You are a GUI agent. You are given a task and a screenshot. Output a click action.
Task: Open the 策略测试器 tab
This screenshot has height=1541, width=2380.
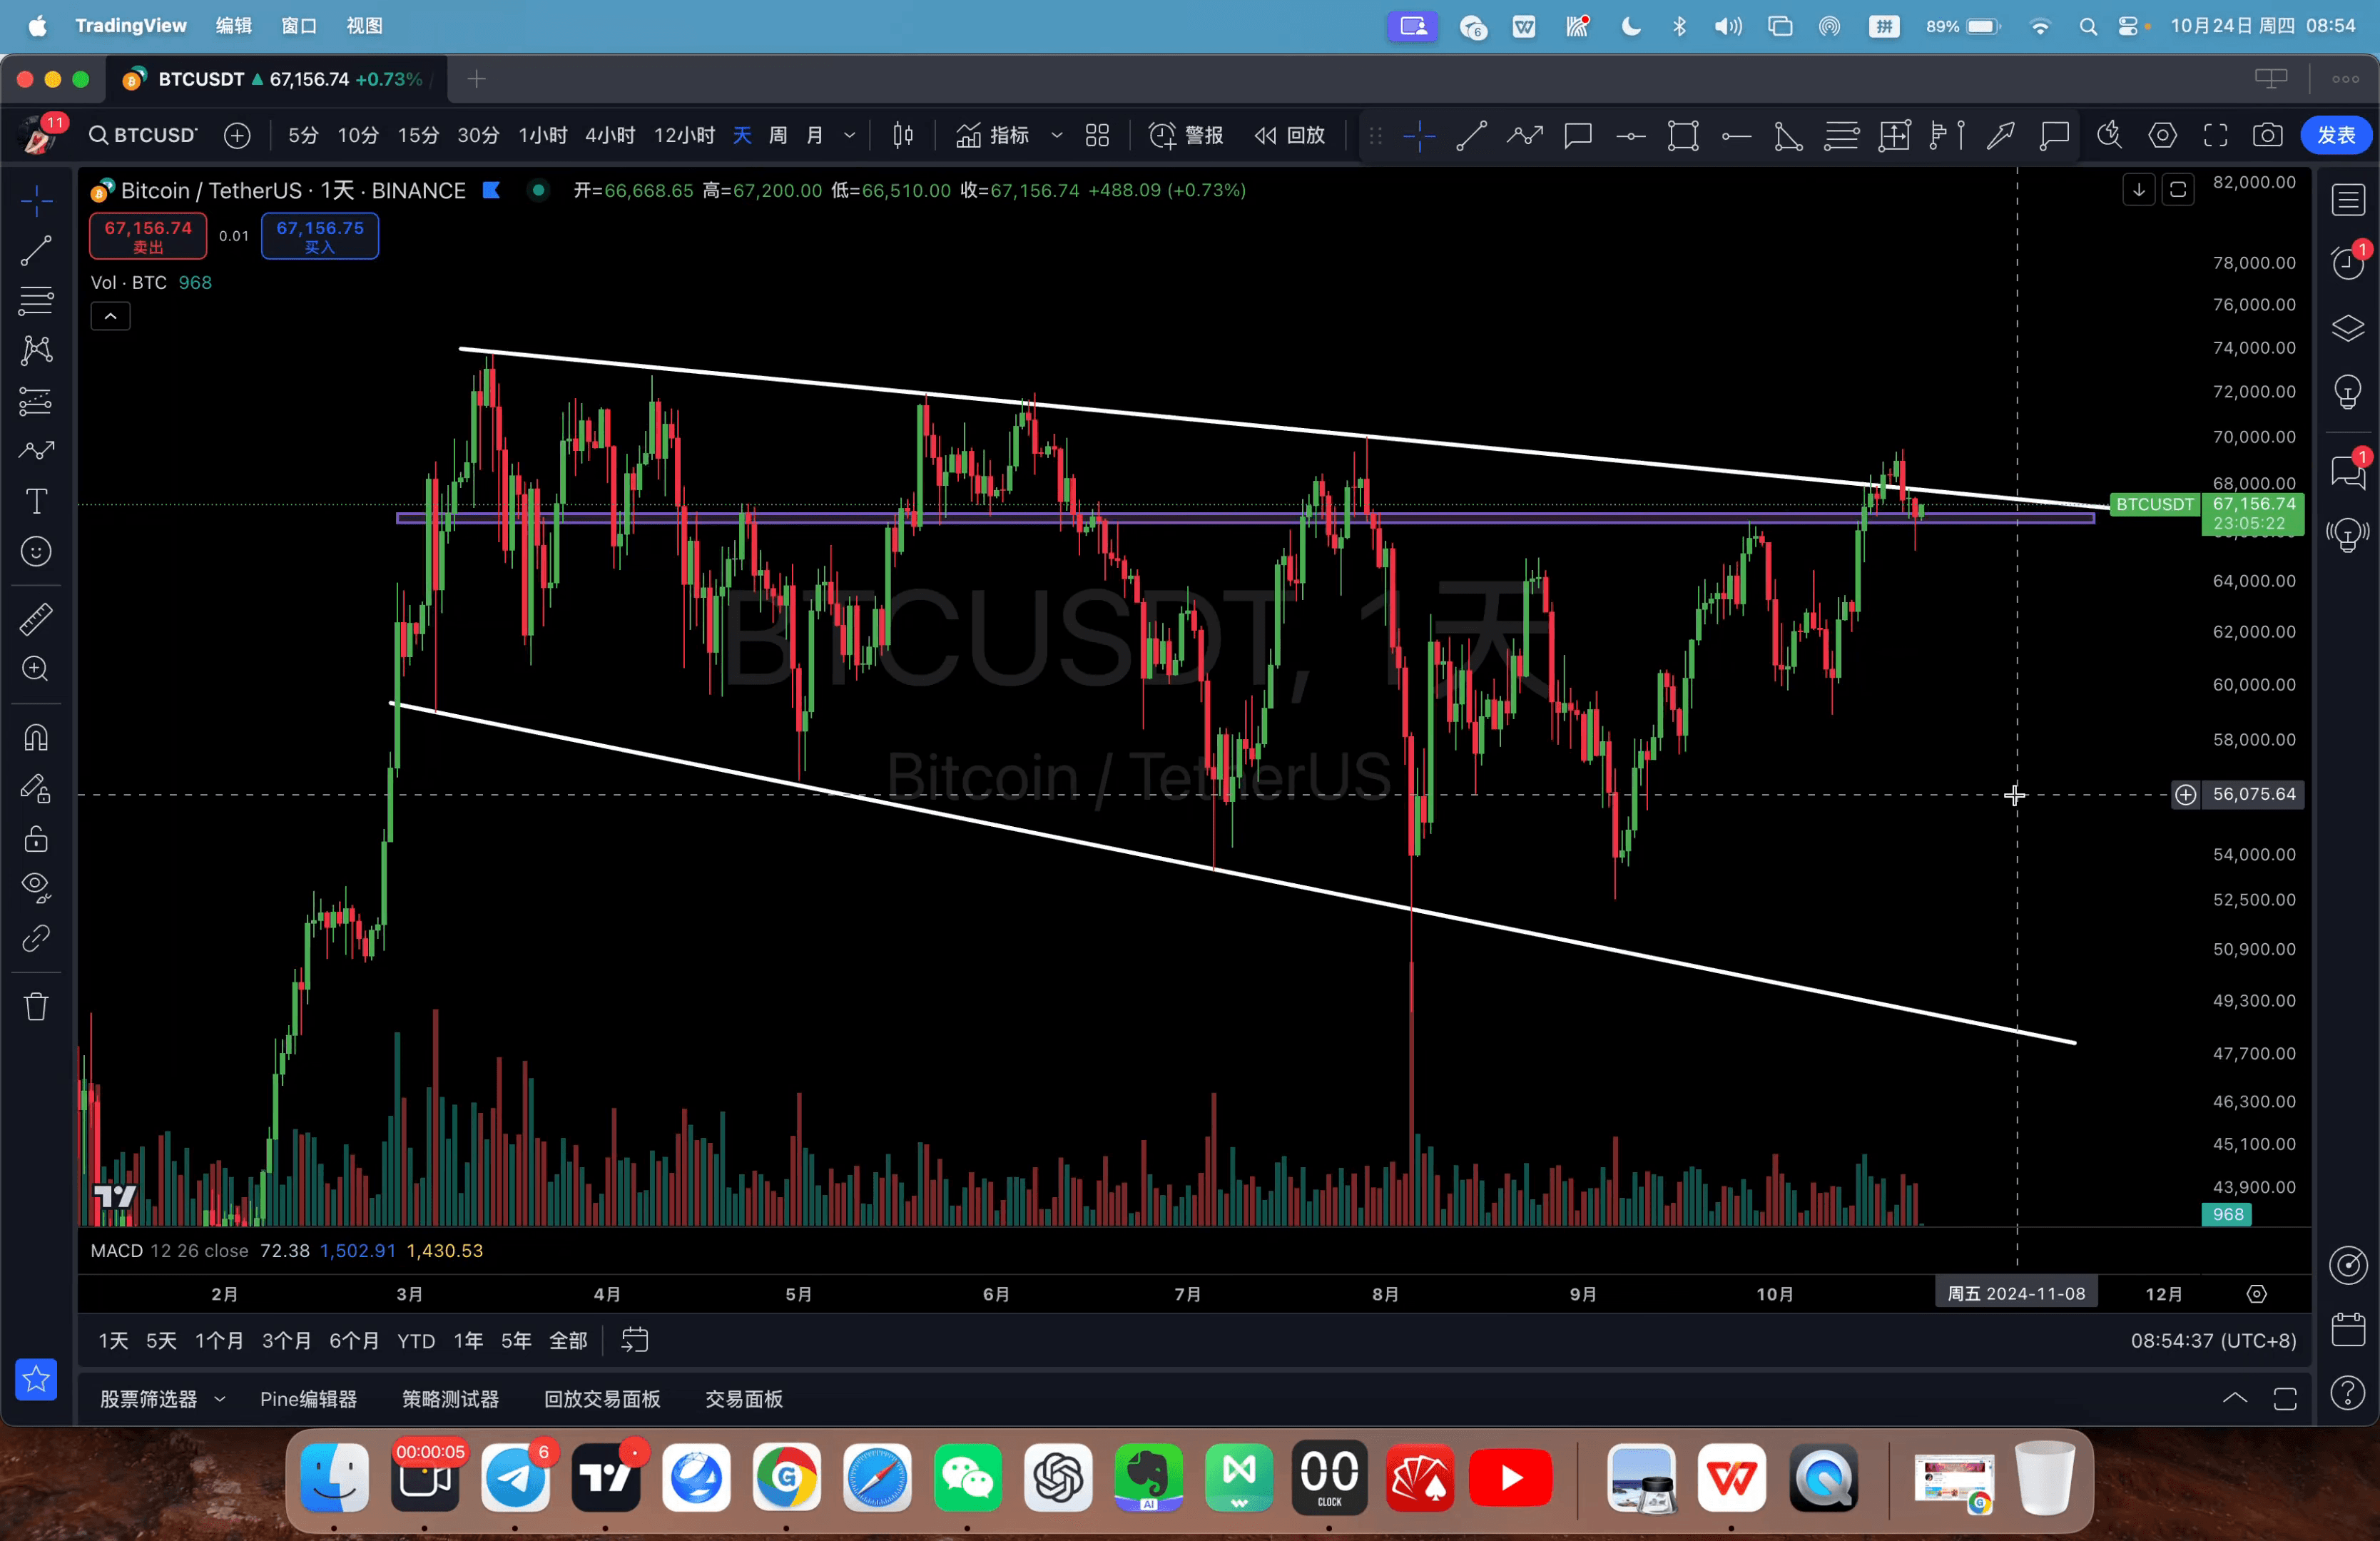450,1399
